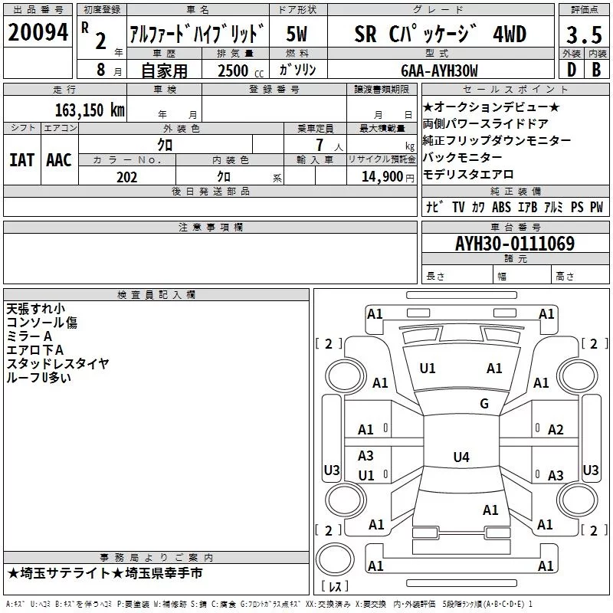Click the evaluation score 3.5
613x613 pixels.
584,34
